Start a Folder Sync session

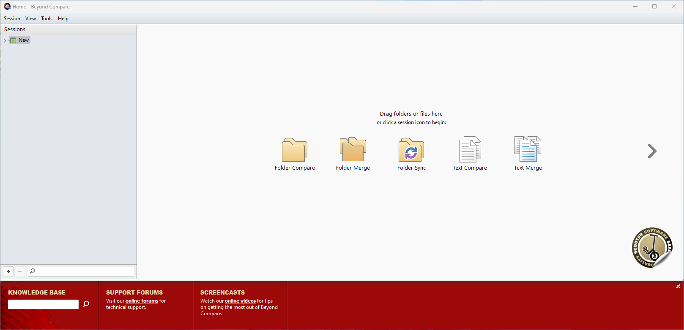[411, 150]
